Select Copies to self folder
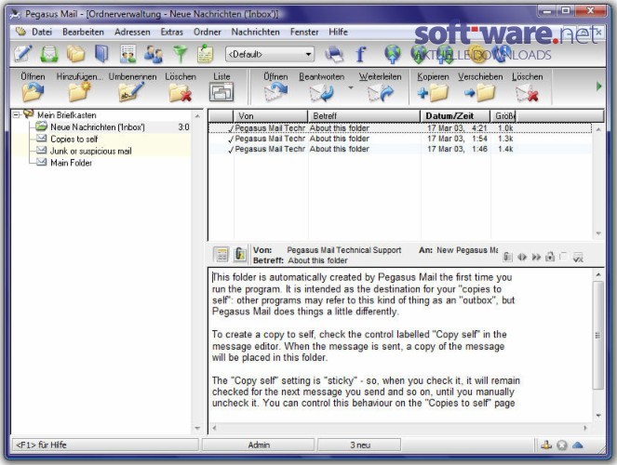 [x=74, y=139]
